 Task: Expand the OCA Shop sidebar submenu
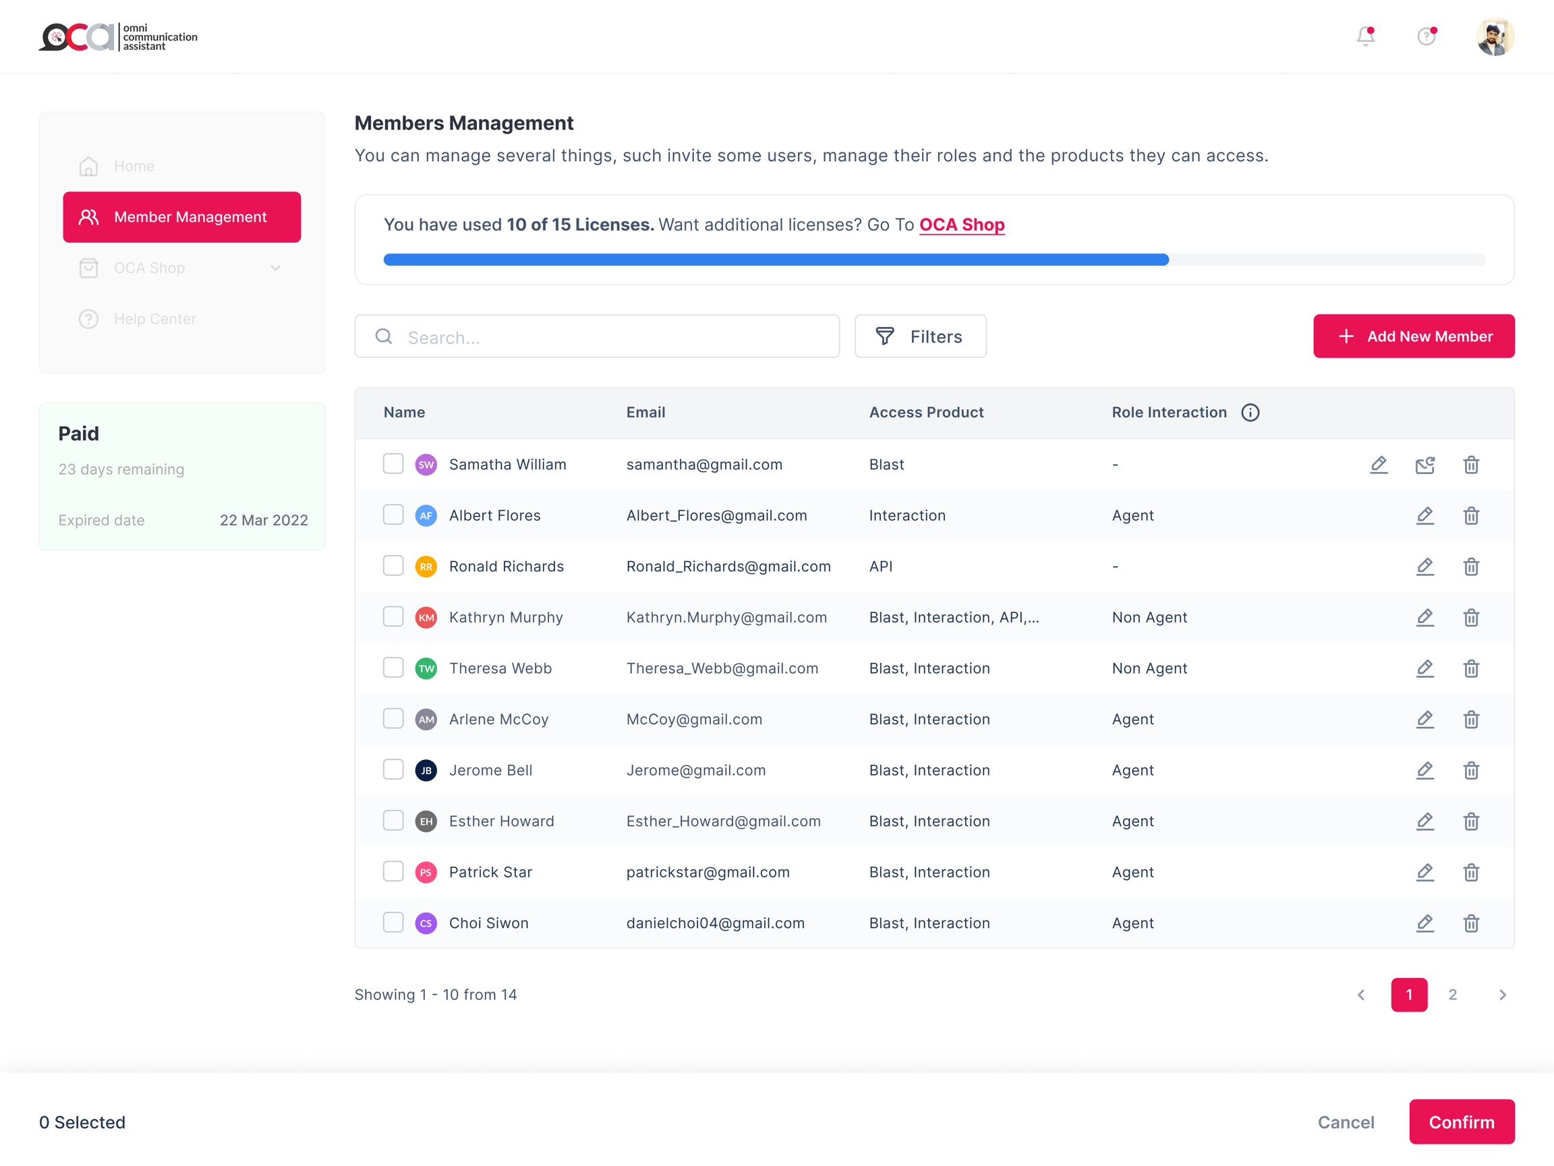point(275,268)
